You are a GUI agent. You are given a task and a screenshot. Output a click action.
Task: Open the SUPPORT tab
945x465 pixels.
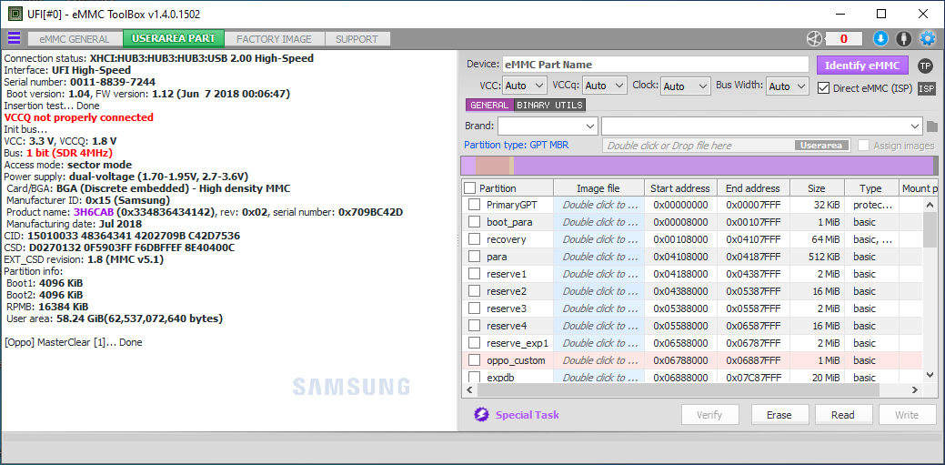[x=357, y=38]
